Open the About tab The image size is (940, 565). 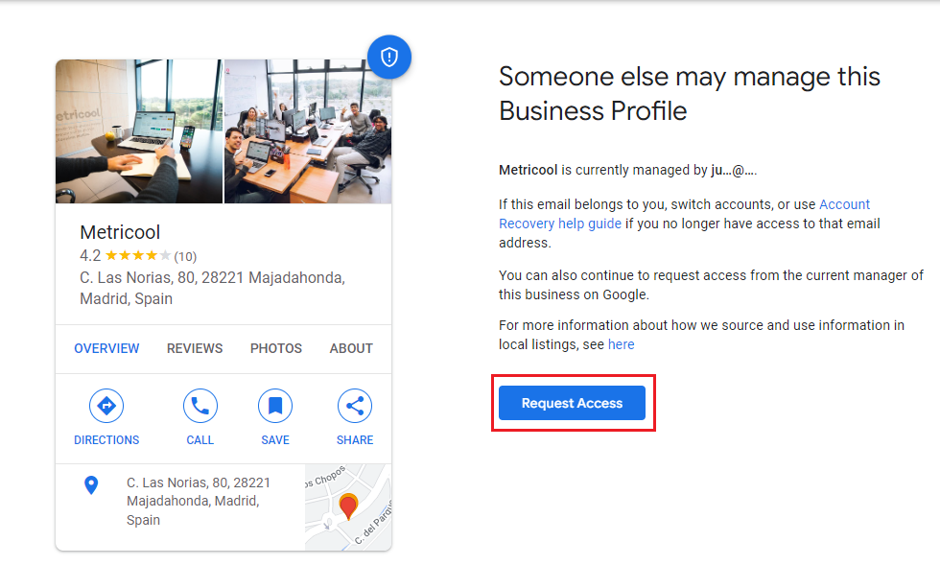(x=351, y=348)
